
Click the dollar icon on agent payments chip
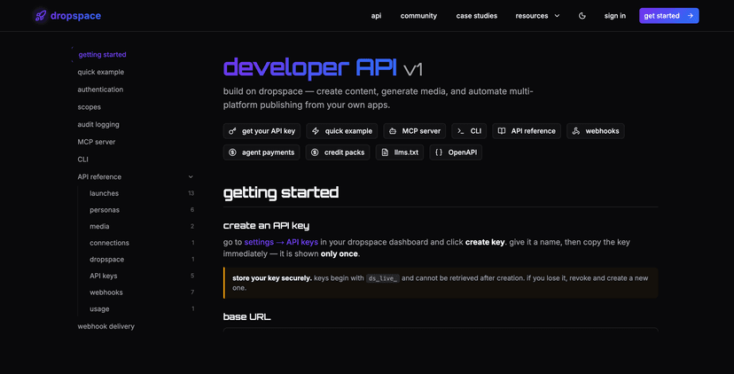tap(232, 152)
